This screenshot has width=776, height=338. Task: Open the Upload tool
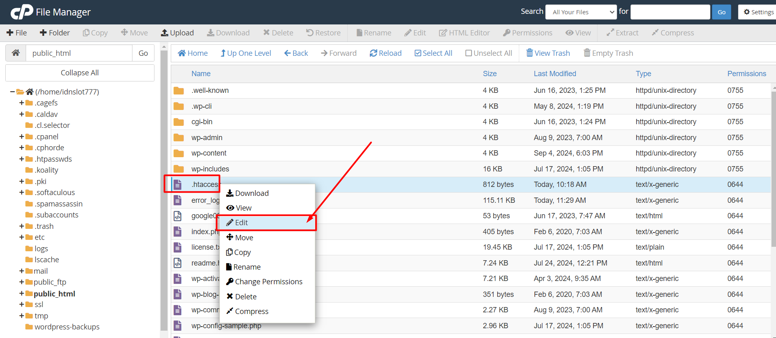point(177,33)
